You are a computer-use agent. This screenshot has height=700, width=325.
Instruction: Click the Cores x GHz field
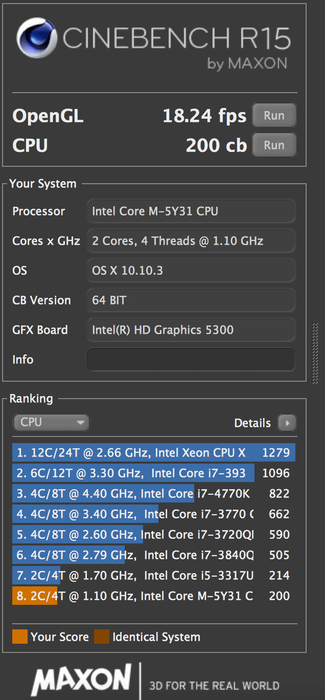click(191, 241)
